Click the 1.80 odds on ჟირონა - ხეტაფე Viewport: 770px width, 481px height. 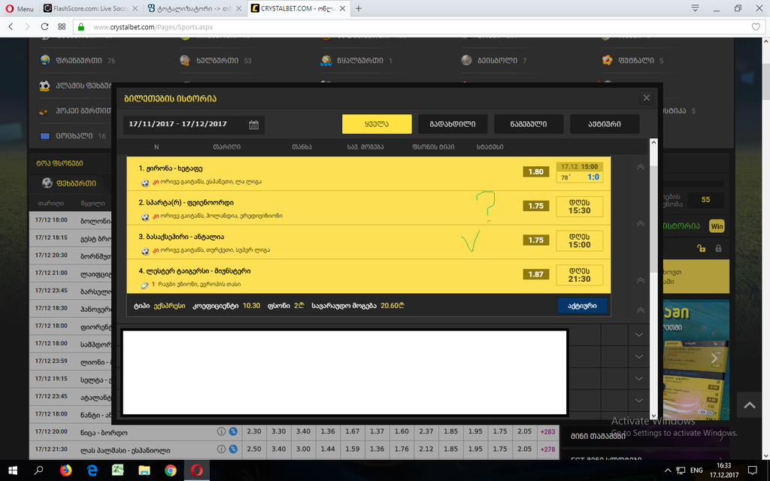point(535,172)
